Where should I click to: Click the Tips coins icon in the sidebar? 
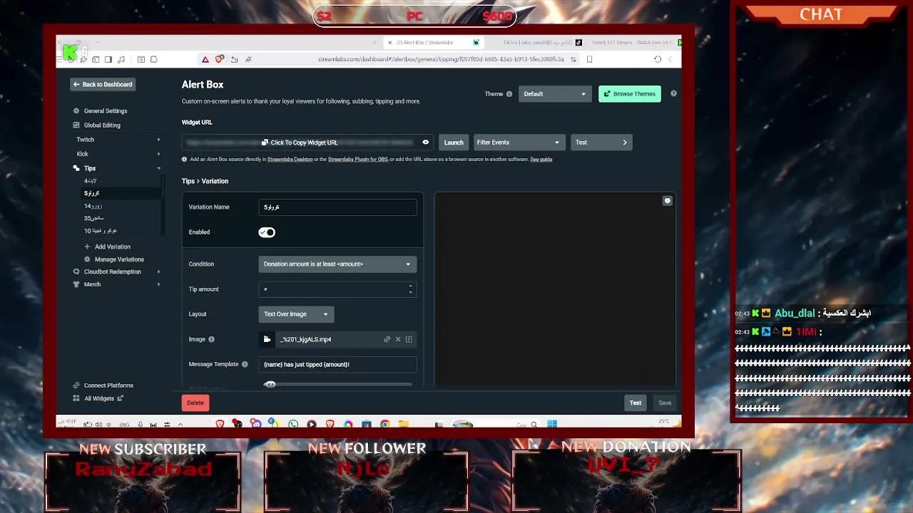coord(76,168)
